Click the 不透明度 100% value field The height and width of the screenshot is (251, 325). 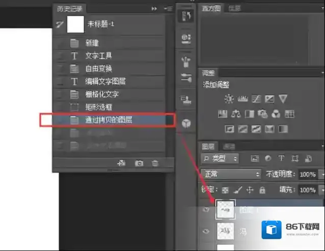(308, 174)
